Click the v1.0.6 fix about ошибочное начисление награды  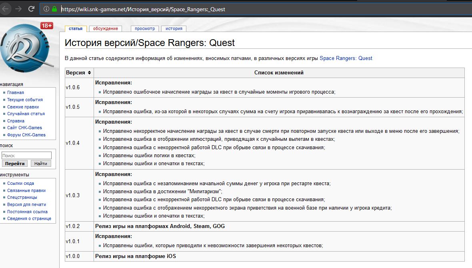tap(219, 92)
